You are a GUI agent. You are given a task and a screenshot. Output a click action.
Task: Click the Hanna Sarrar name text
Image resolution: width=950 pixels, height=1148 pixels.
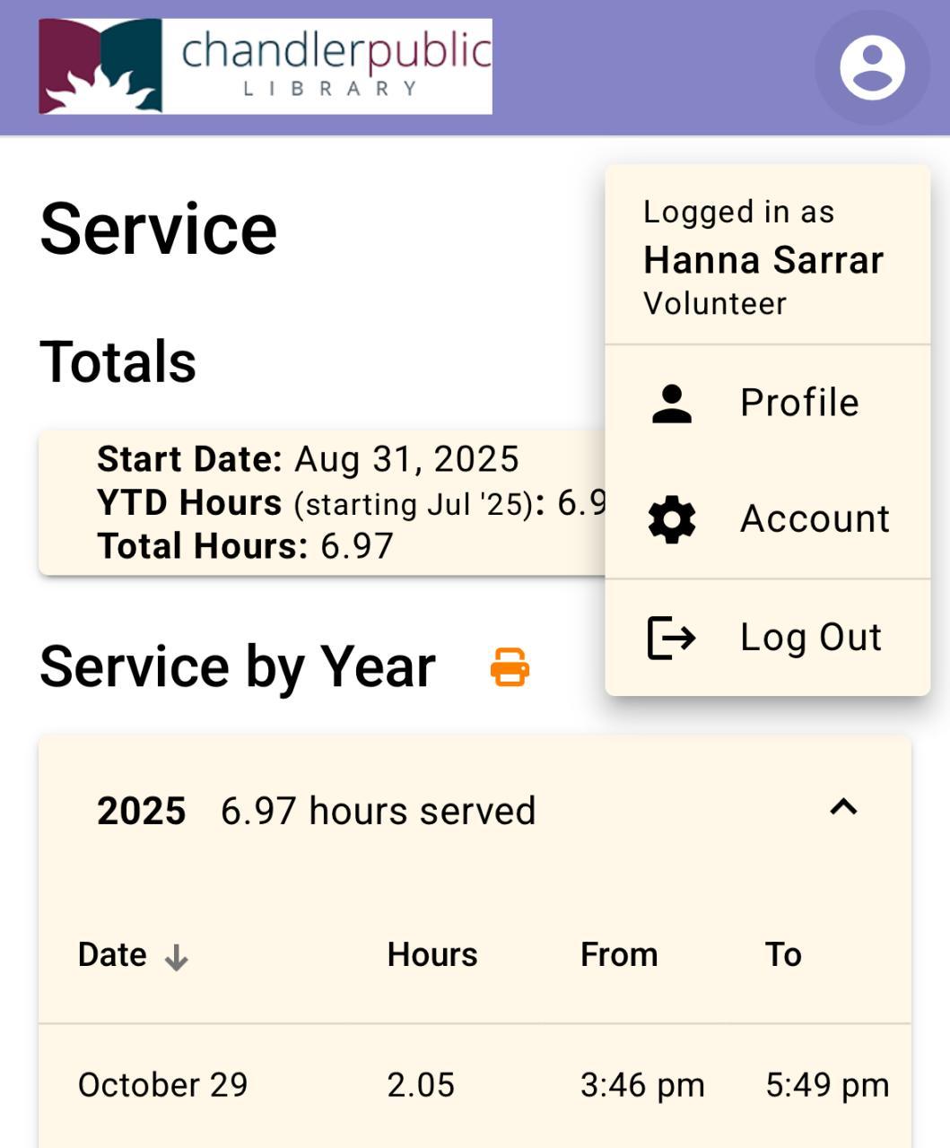click(x=763, y=260)
